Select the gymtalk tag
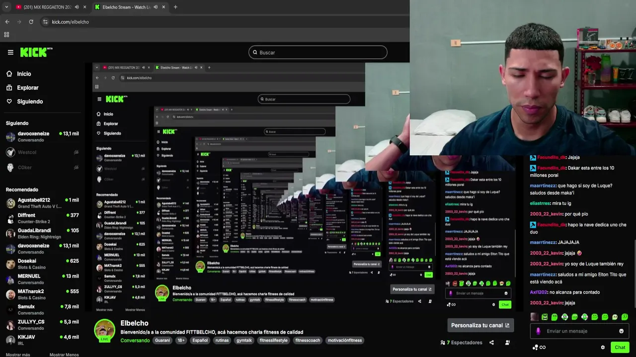The width and height of the screenshot is (636, 357). pos(244,341)
